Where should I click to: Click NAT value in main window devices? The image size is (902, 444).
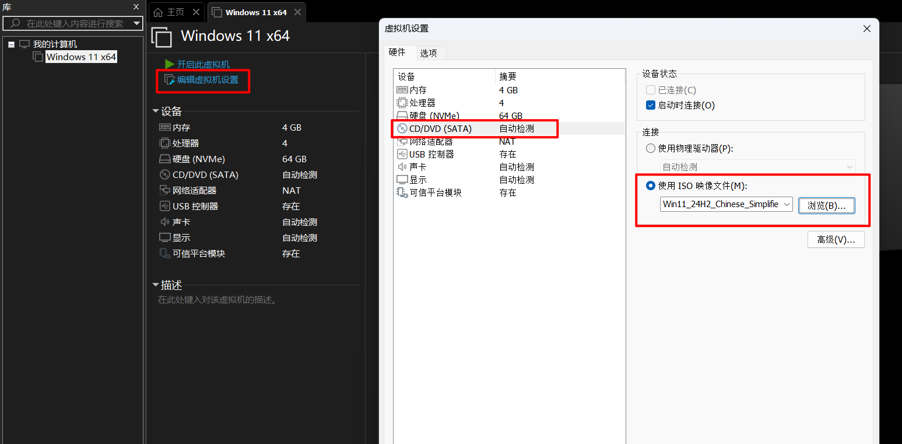pos(292,190)
